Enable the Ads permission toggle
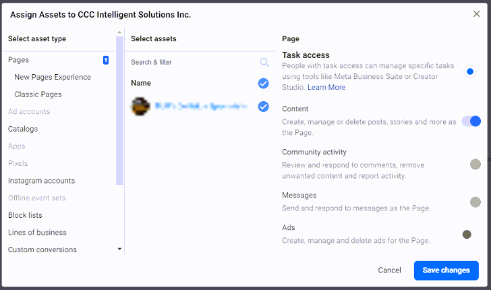 (x=467, y=234)
